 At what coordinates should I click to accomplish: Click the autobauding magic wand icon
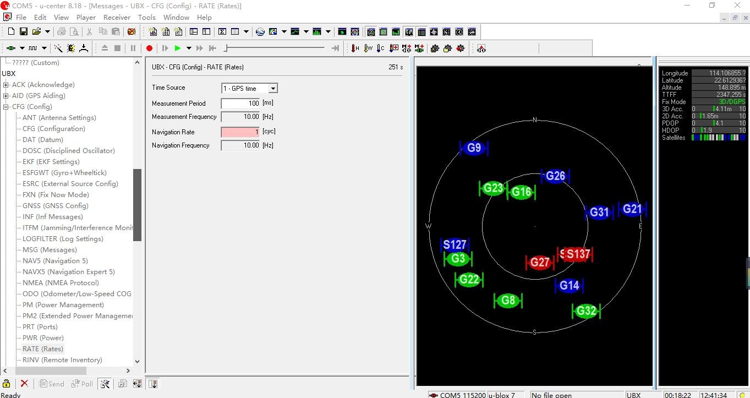click(x=58, y=48)
